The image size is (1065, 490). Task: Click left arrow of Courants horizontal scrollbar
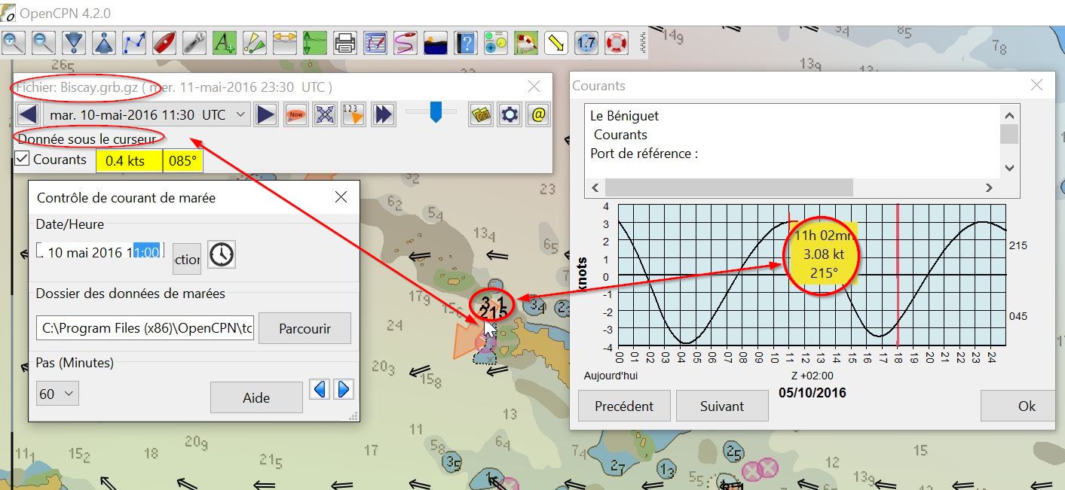[x=595, y=187]
